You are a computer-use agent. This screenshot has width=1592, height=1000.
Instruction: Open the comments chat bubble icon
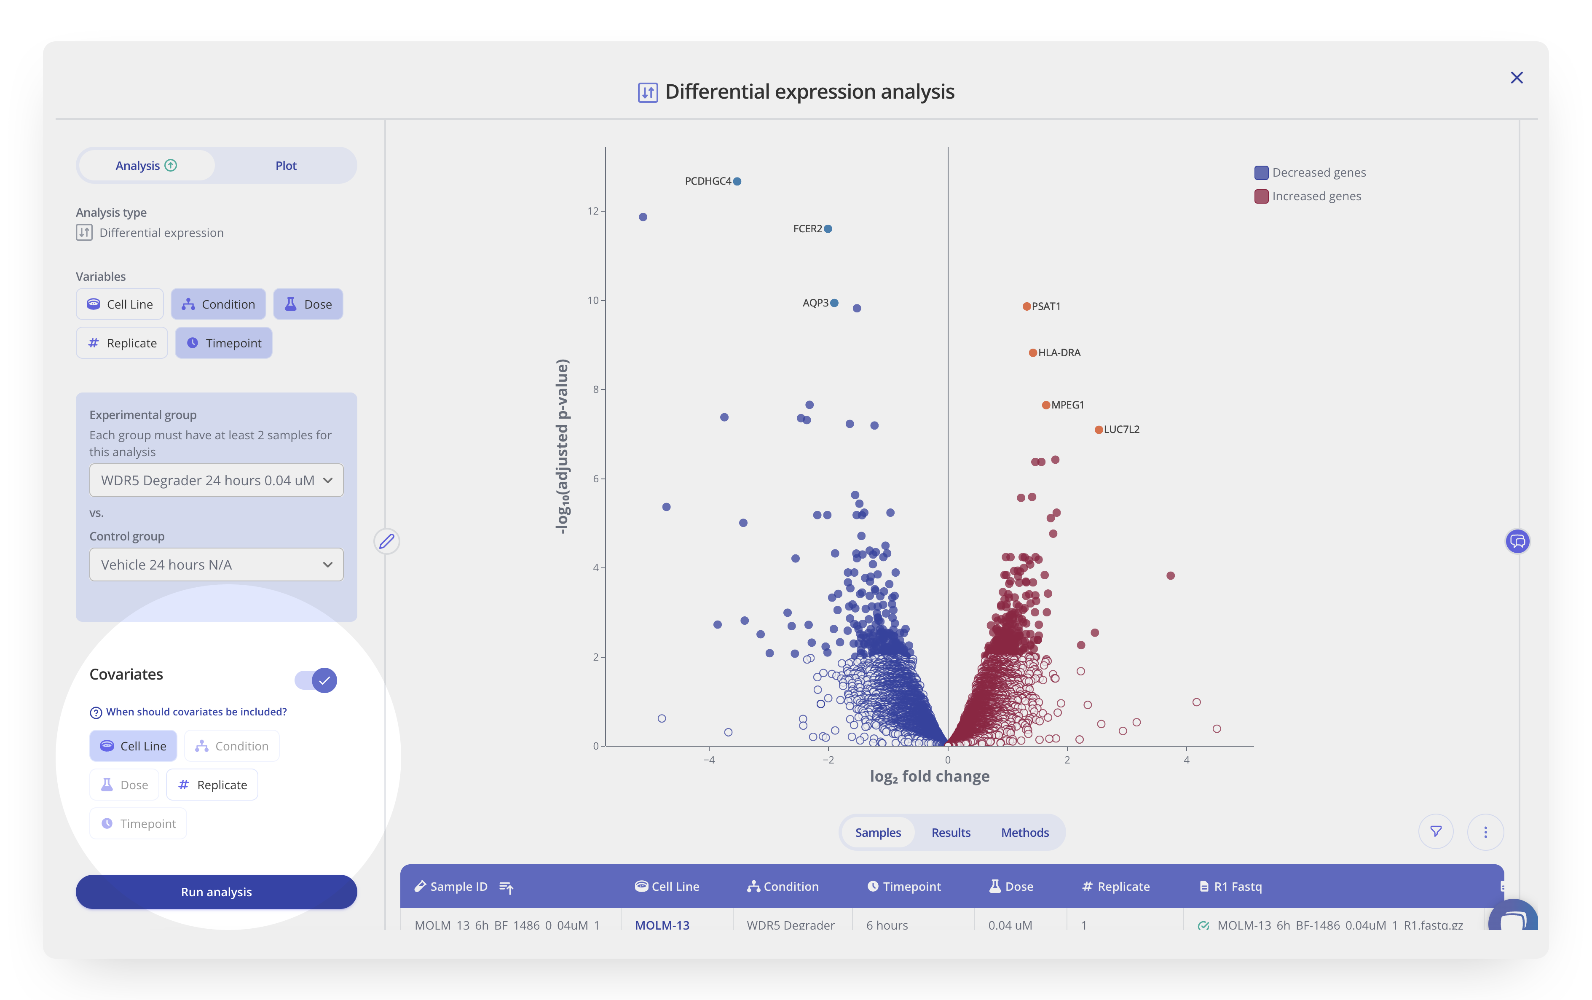click(x=1517, y=542)
